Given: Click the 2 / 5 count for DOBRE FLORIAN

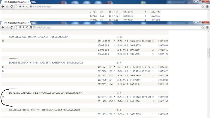Looking at the screenshot, I should [119, 63].
